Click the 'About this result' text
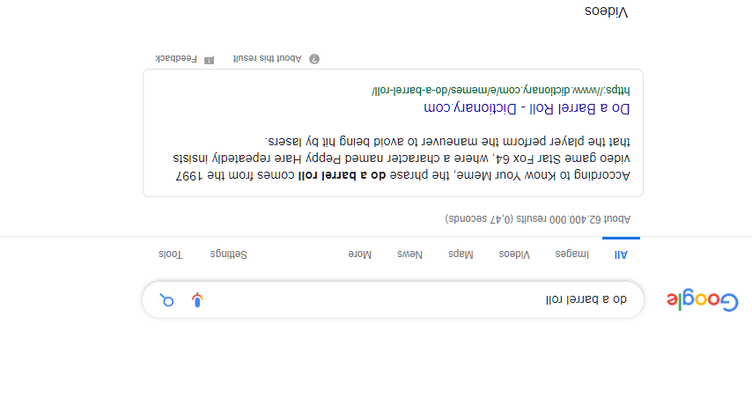The width and height of the screenshot is (752, 405). (267, 58)
